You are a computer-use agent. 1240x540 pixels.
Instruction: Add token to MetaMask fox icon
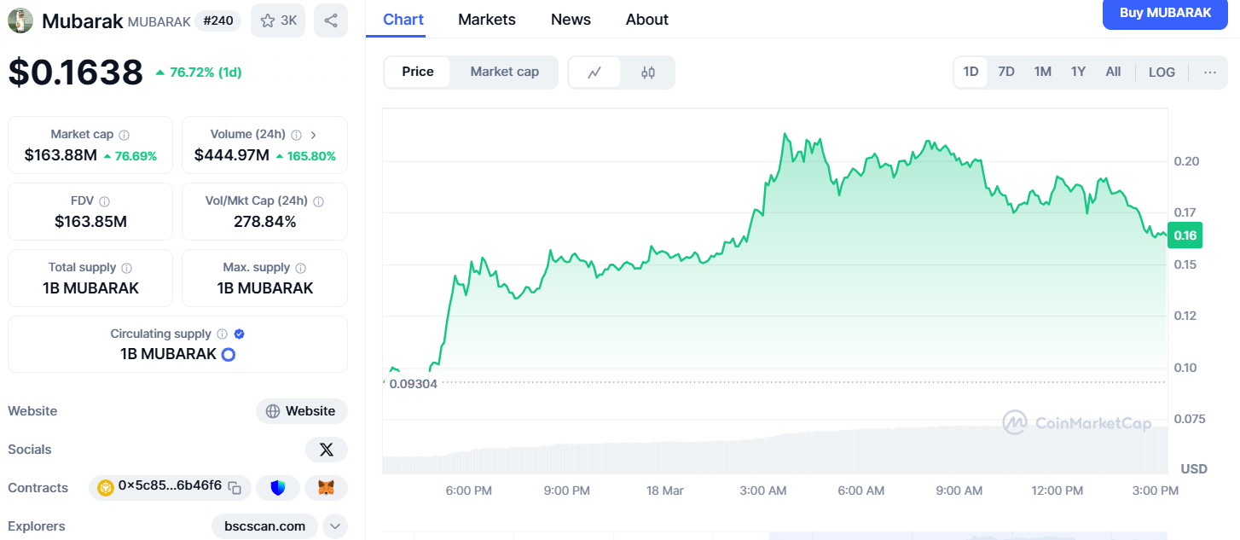coord(327,488)
